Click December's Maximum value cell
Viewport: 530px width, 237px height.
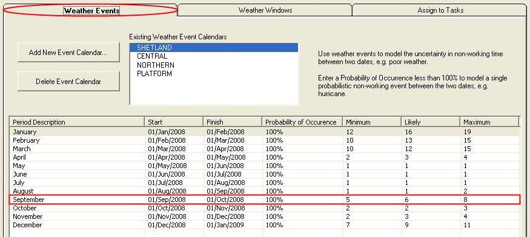coord(489,225)
